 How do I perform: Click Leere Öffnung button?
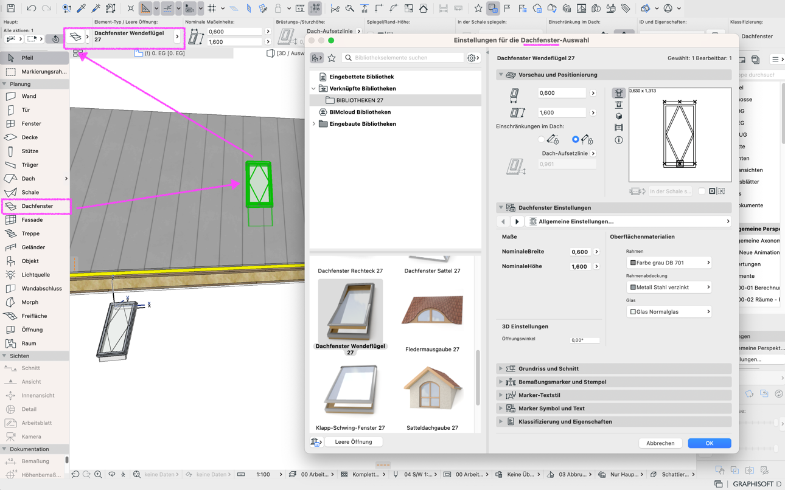(x=354, y=442)
